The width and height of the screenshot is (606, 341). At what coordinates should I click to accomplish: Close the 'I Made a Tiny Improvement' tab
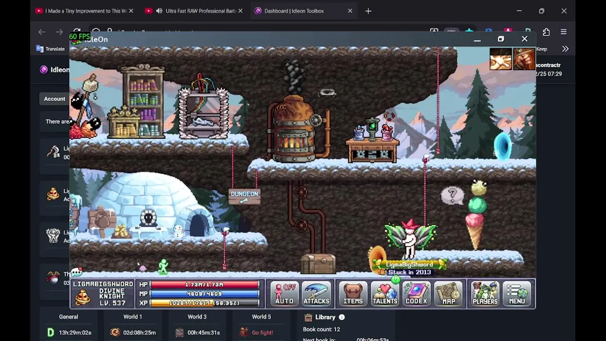pos(131,11)
